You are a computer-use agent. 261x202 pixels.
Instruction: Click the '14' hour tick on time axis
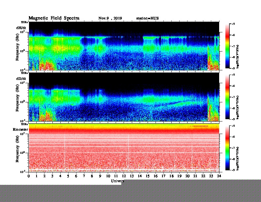point(140,176)
